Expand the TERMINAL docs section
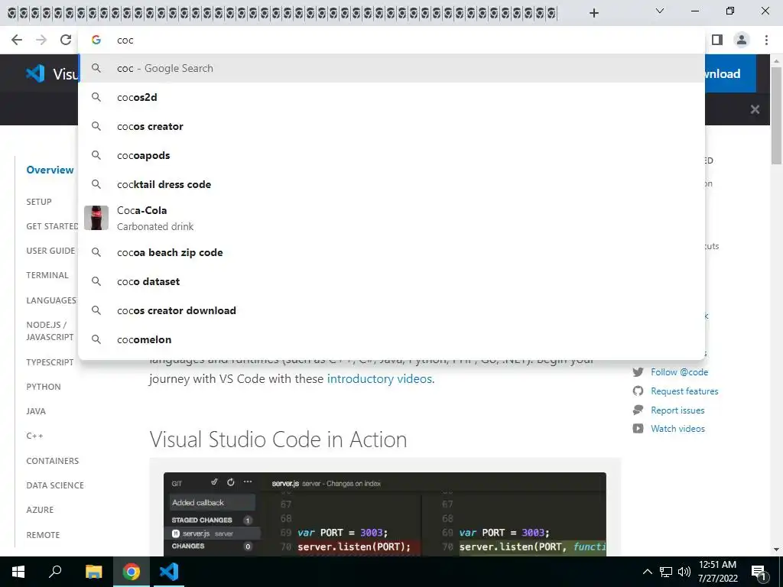 47,275
